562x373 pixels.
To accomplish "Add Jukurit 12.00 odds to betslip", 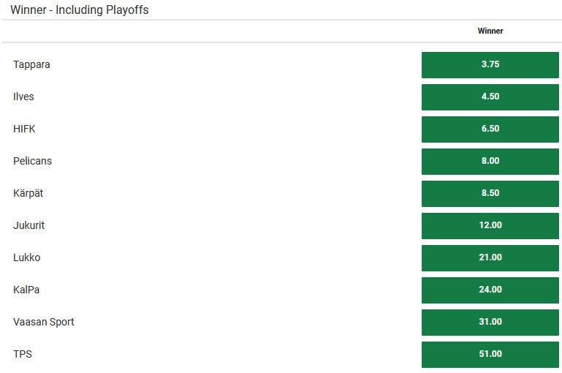I will pyautogui.click(x=490, y=225).
